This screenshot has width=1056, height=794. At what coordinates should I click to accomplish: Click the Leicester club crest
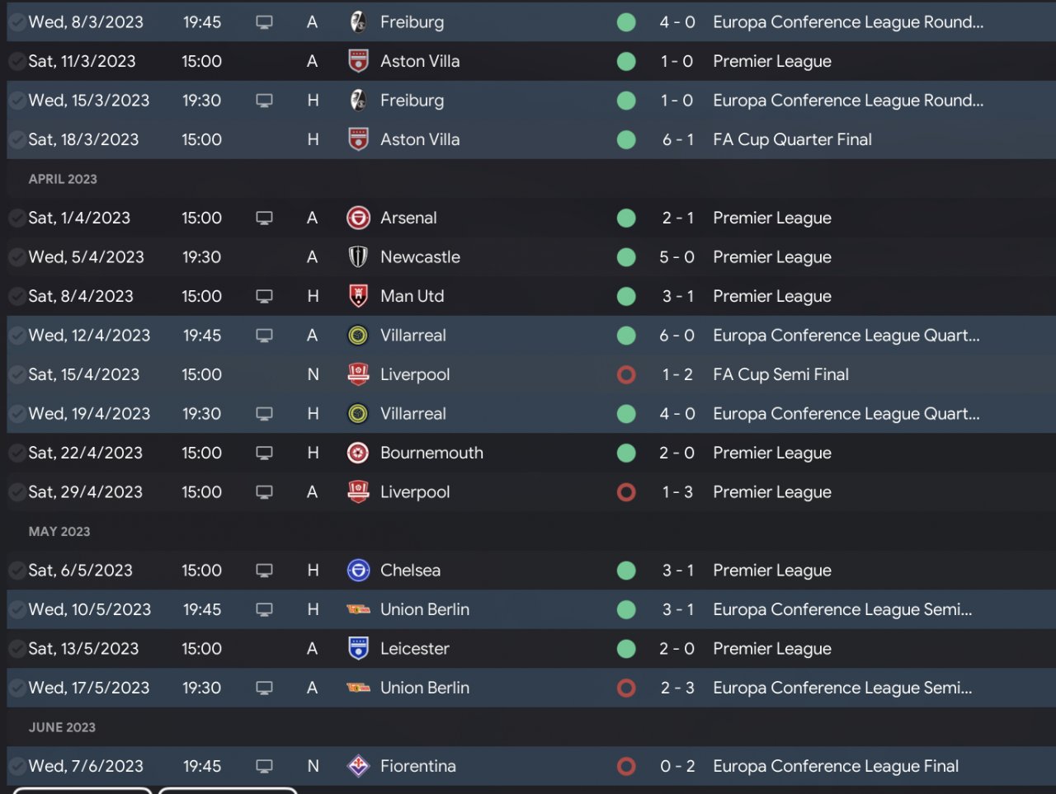(358, 649)
